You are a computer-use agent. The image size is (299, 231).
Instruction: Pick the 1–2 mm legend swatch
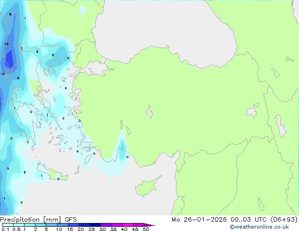pos(30,225)
